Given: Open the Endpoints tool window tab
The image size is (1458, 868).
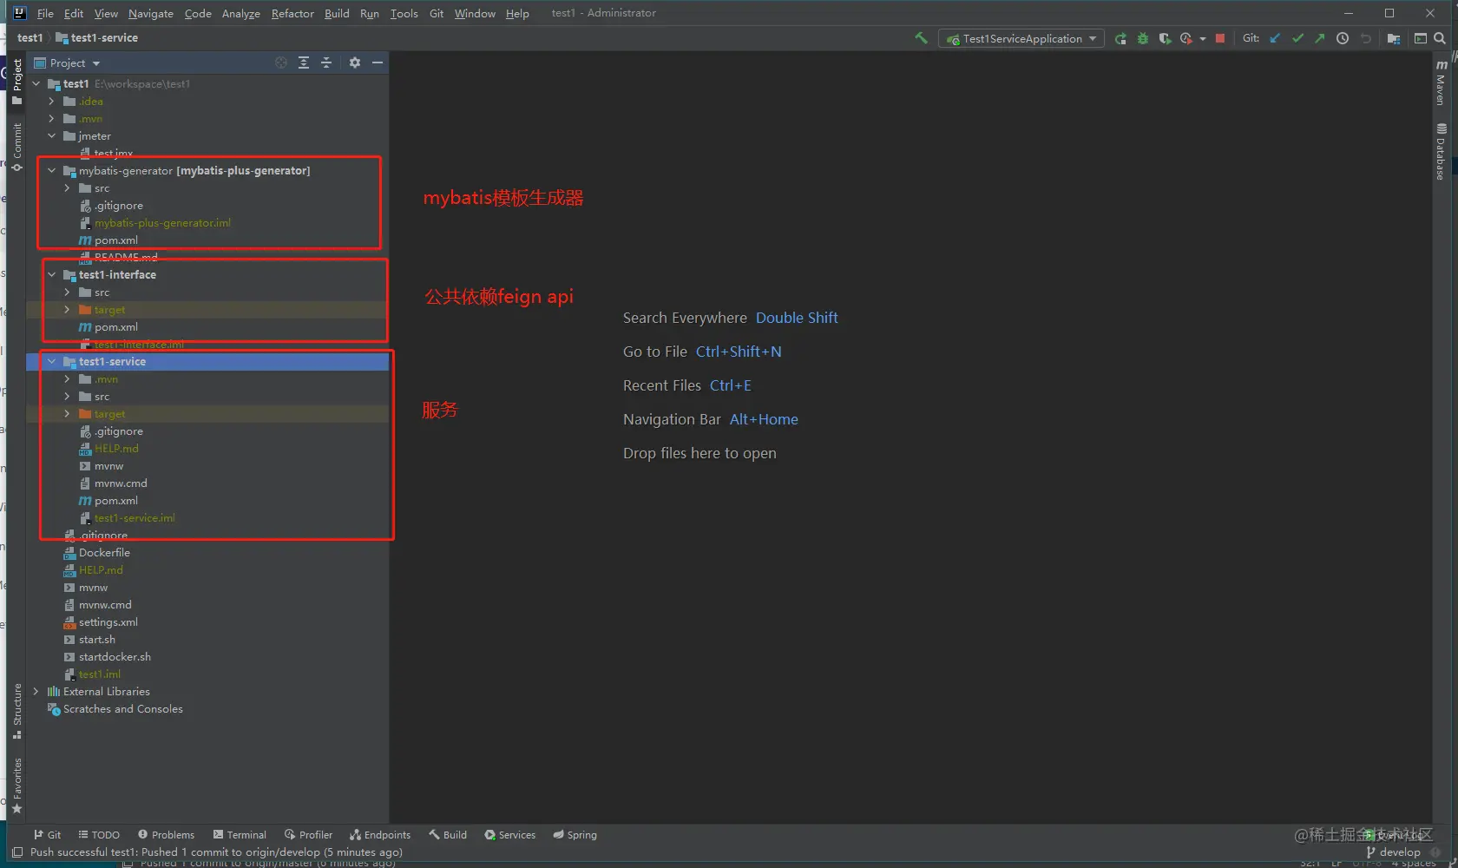Looking at the screenshot, I should pyautogui.click(x=380, y=835).
